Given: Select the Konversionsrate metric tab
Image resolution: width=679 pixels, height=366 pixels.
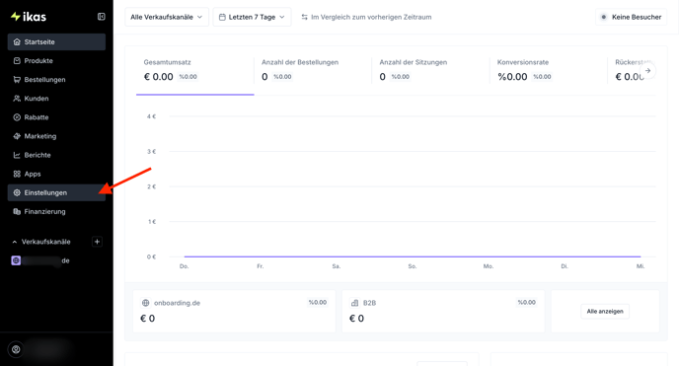Looking at the screenshot, I should tap(548, 70).
